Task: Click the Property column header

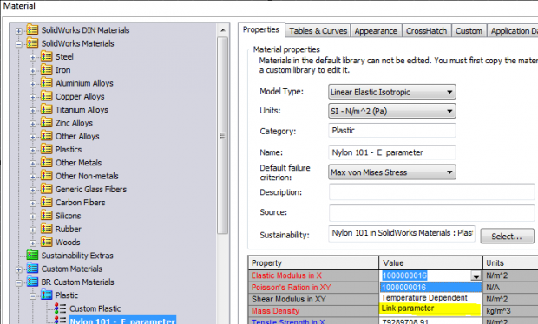Action: [x=313, y=263]
